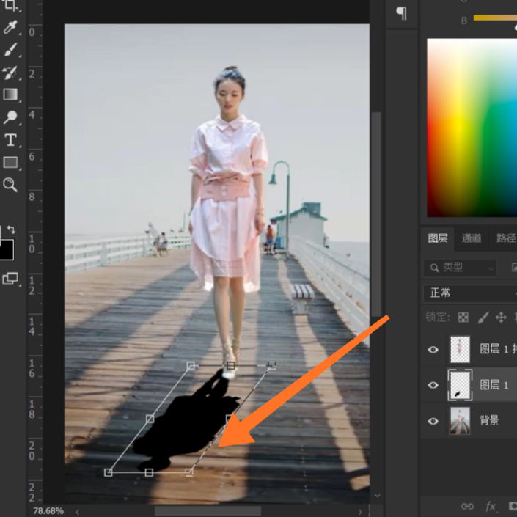Viewport: 517px width, 517px height.
Task: Adjust the B color slider
Action: tap(495, 18)
